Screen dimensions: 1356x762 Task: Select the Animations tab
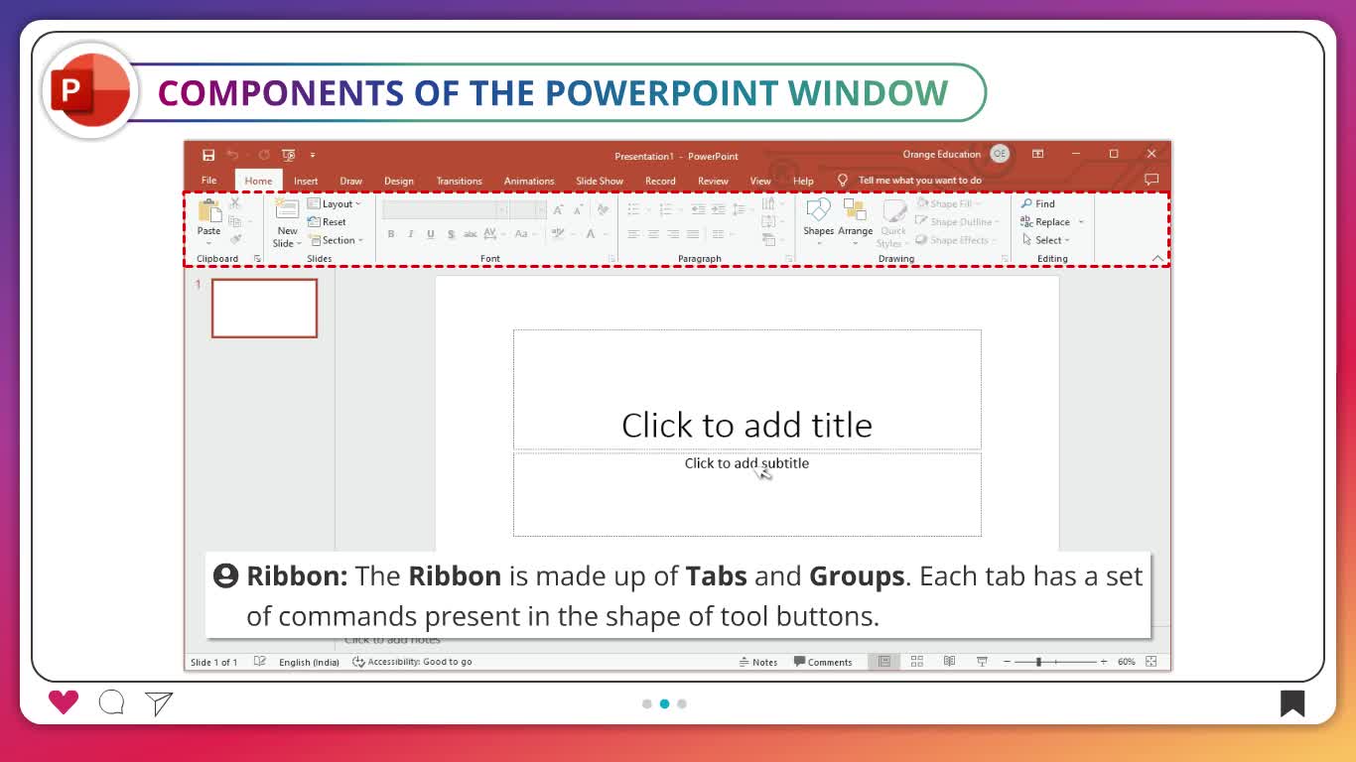click(x=529, y=181)
